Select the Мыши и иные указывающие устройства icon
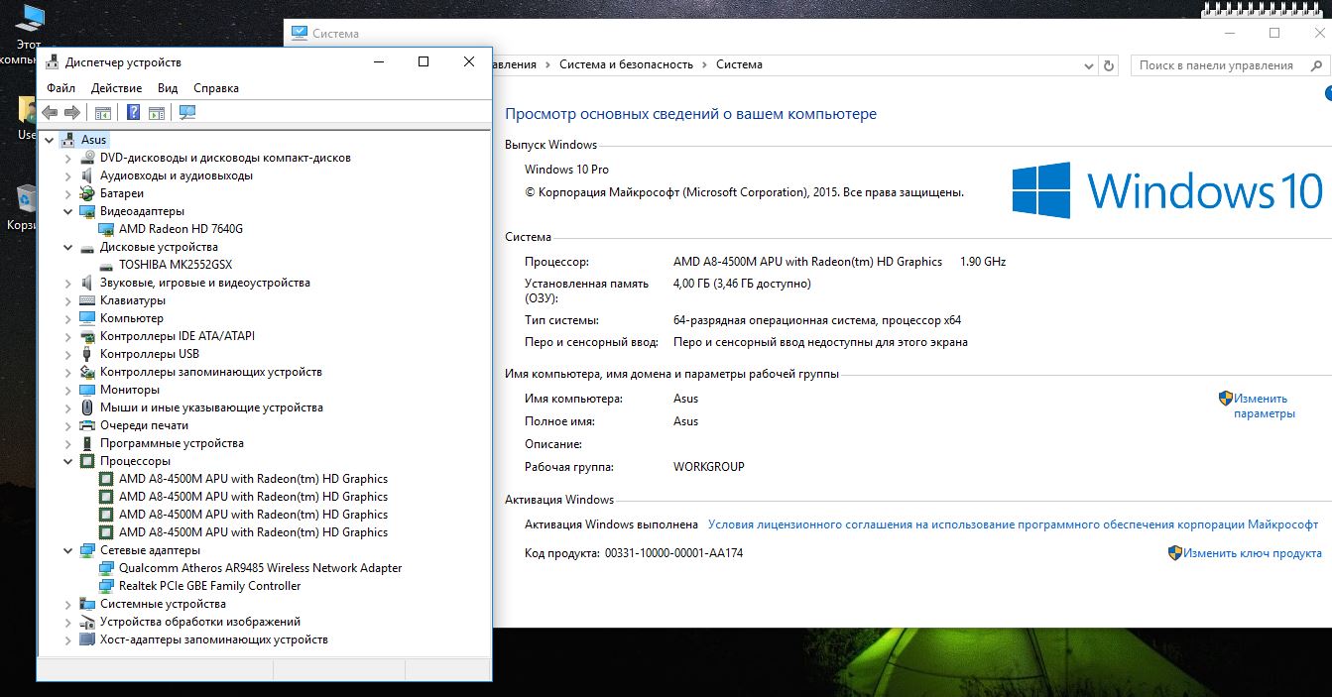The height and width of the screenshot is (697, 1332). (x=87, y=407)
